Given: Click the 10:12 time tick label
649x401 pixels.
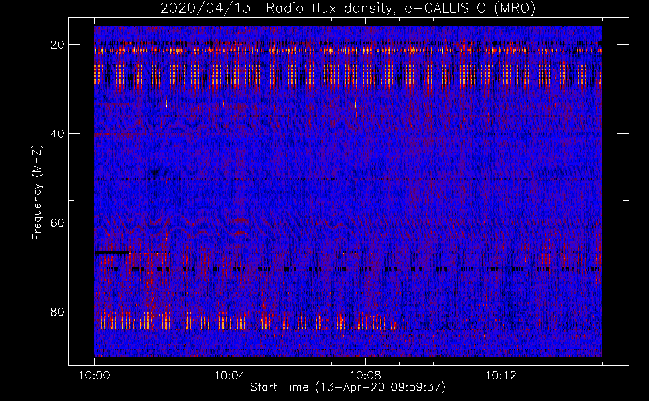Looking at the screenshot, I should click(501, 376).
